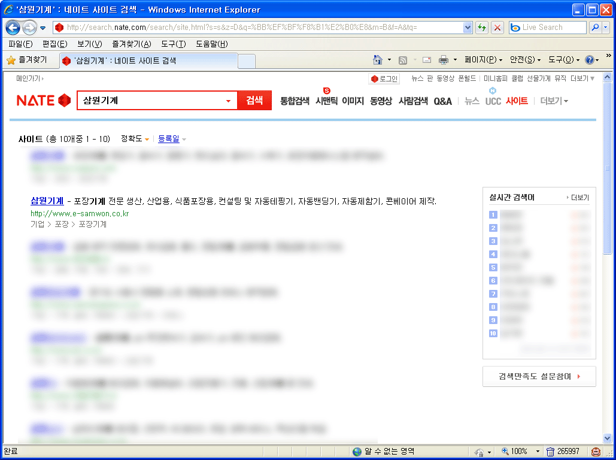Open the 보기(V) menu

click(x=90, y=44)
